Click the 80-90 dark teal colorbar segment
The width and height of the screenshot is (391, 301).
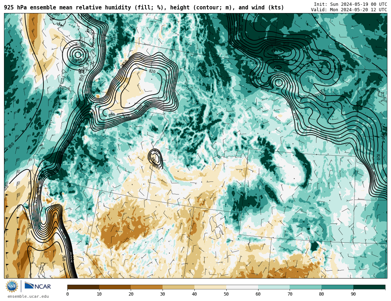pyautogui.click(x=337, y=287)
